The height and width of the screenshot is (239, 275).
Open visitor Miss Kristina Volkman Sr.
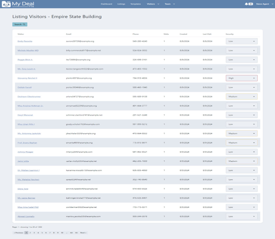(30, 106)
